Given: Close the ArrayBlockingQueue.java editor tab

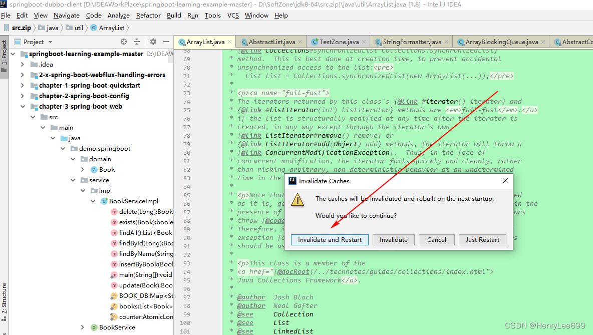Looking at the screenshot, I should pos(543,42).
